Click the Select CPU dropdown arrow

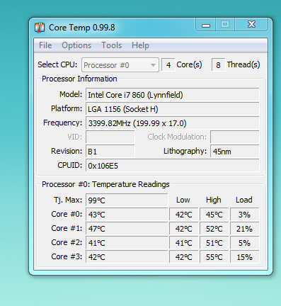(x=153, y=65)
